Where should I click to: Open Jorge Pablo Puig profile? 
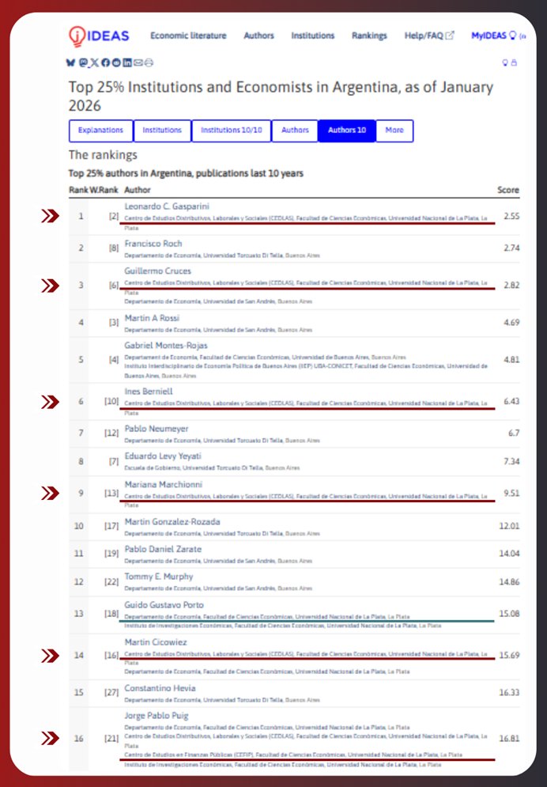[x=157, y=716]
